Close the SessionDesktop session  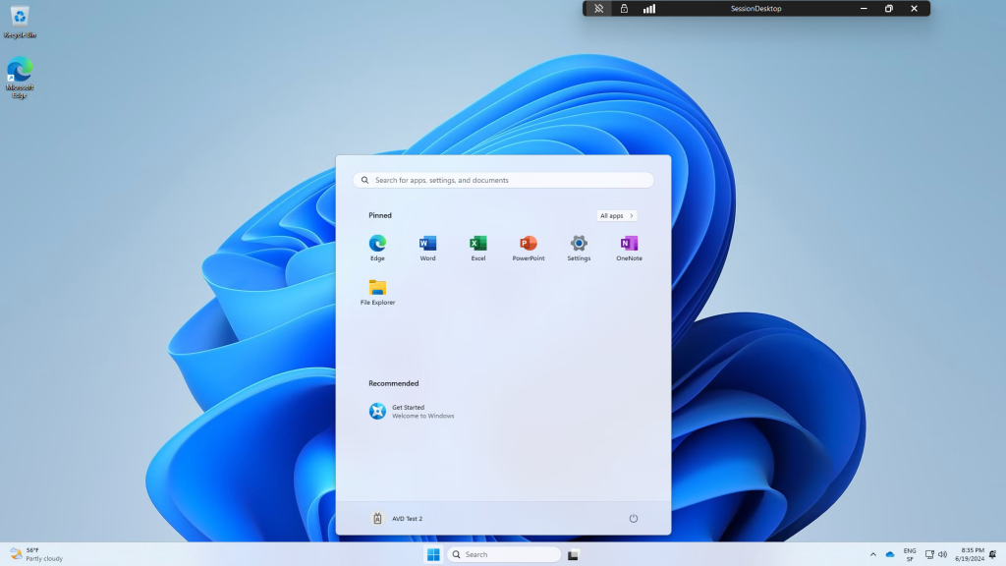click(x=915, y=8)
